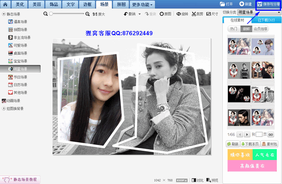Image resolution: width=282 pixels, height=184 pixels.
Task: Expand the 更多功能 dropdown menu
Action: coord(142,5)
